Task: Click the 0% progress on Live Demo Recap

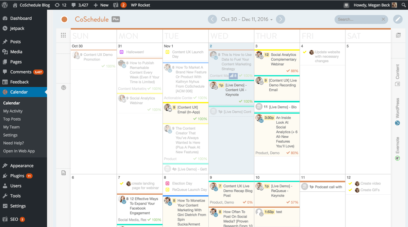Action: point(248,202)
